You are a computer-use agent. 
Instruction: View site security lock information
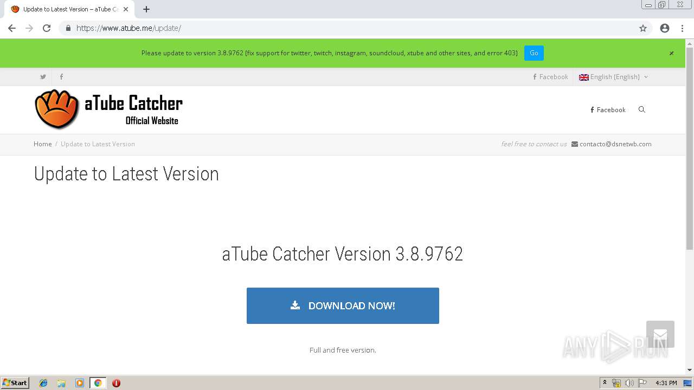coord(68,28)
